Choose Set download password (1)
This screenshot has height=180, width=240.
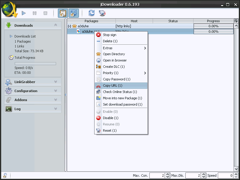click(x=121, y=104)
